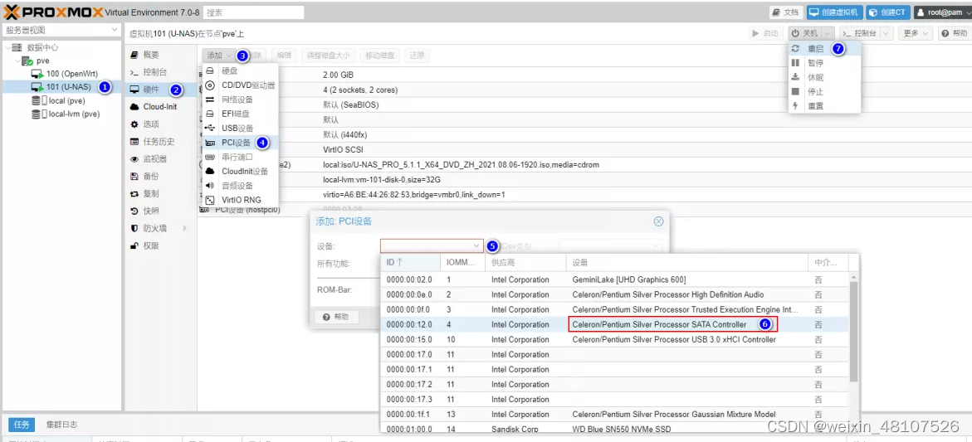
Task: Select the WD Blue SN550 NVMe SSD row
Action: (613, 429)
